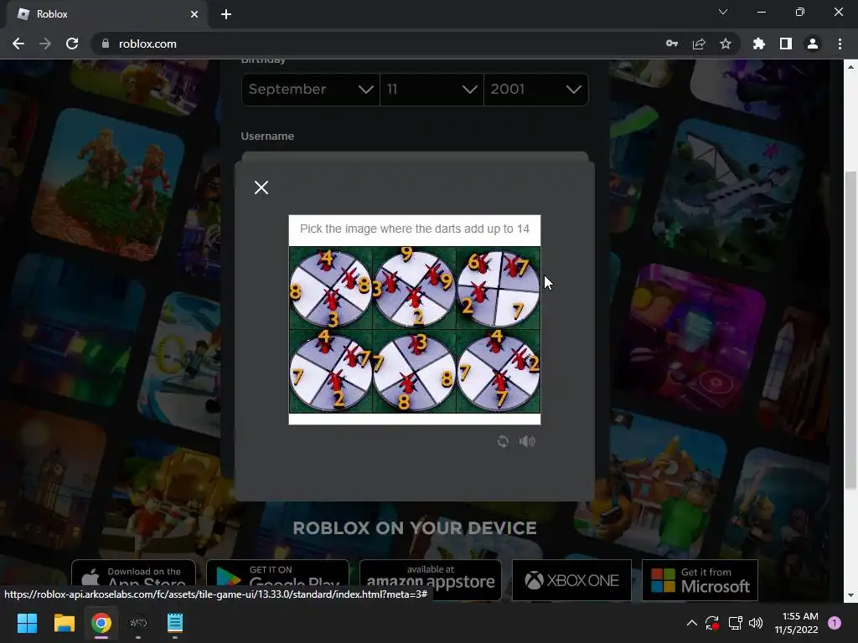Toggle the Chrome side panel icon

click(786, 44)
